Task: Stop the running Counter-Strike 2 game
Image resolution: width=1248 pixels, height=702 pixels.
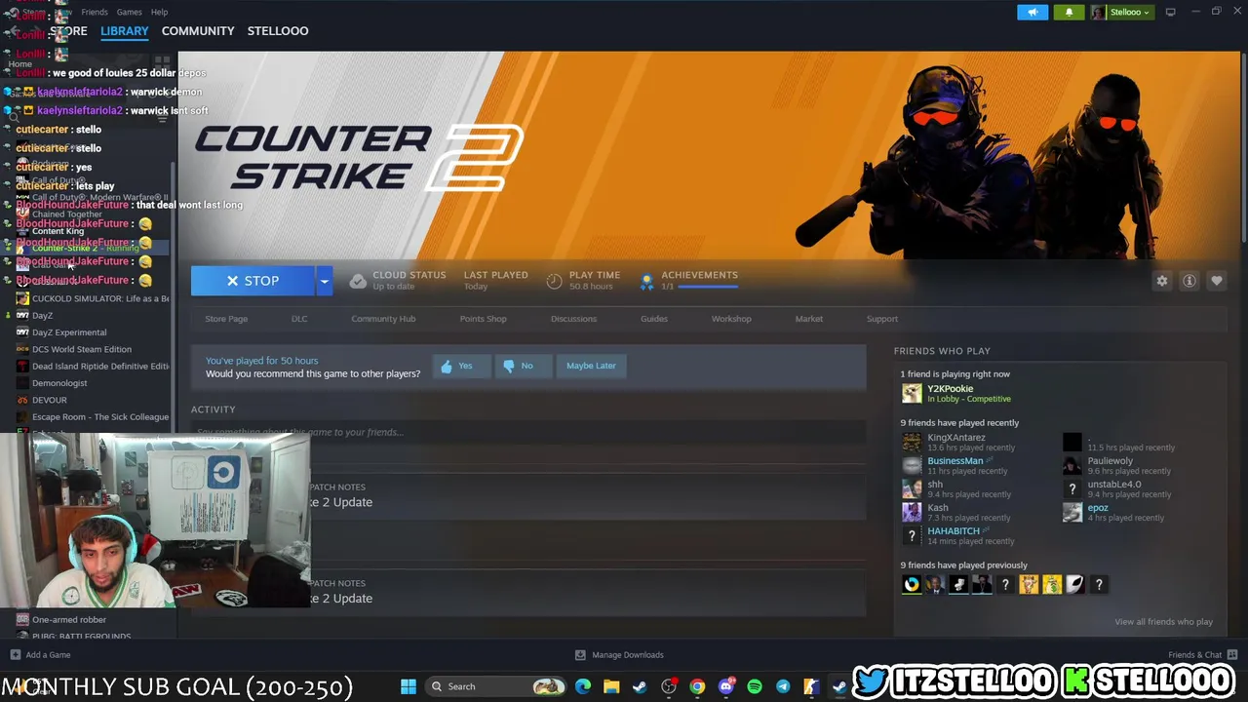Action: (253, 281)
